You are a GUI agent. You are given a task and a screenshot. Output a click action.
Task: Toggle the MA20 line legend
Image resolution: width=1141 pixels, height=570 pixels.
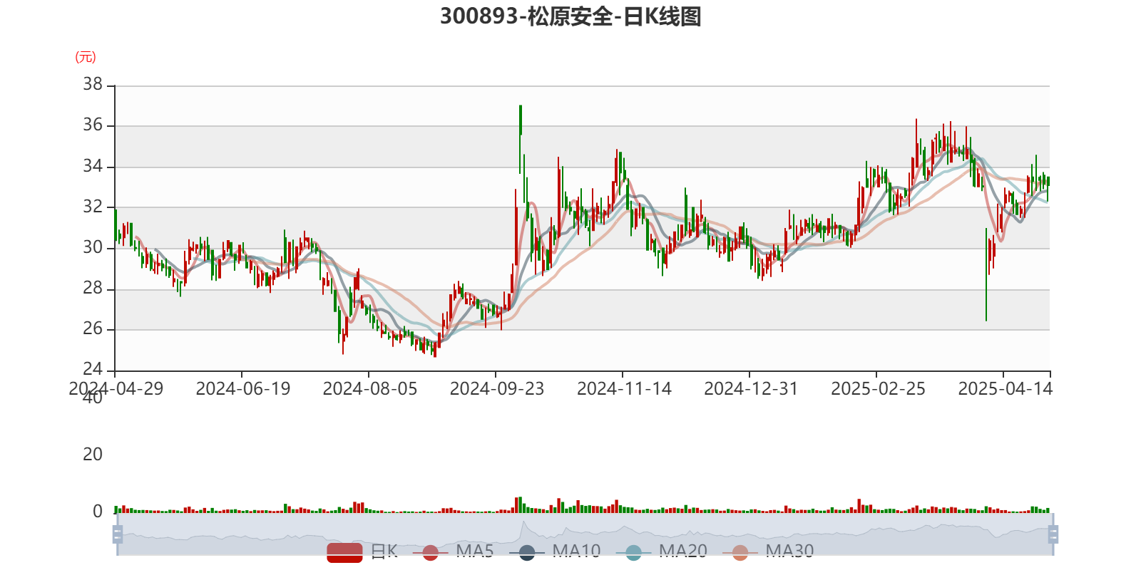coord(662,551)
